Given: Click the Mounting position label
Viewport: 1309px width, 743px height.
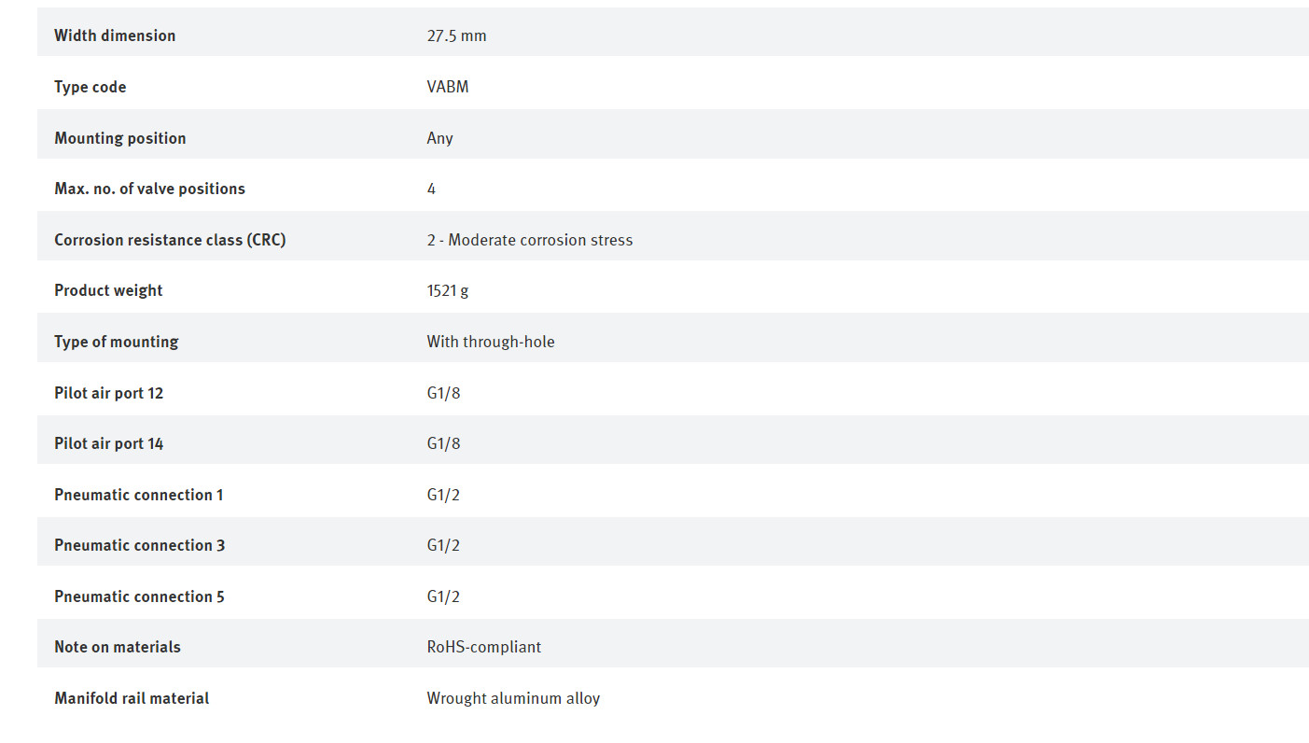Looking at the screenshot, I should [x=120, y=138].
